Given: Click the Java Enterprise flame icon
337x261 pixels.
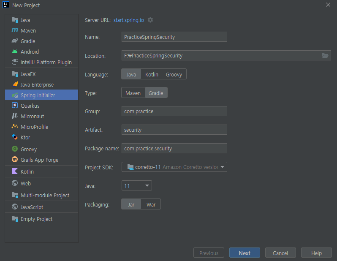Looking at the screenshot, I should point(15,84).
